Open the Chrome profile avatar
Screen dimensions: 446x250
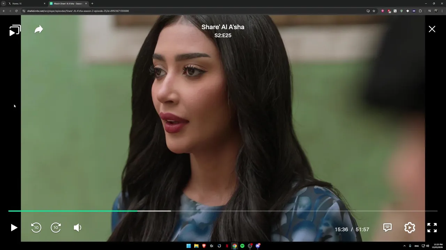(x=436, y=11)
